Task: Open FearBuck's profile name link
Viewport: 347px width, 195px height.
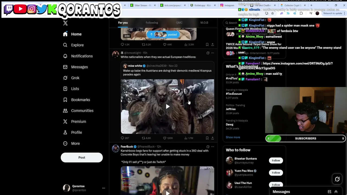Action: coord(127,147)
